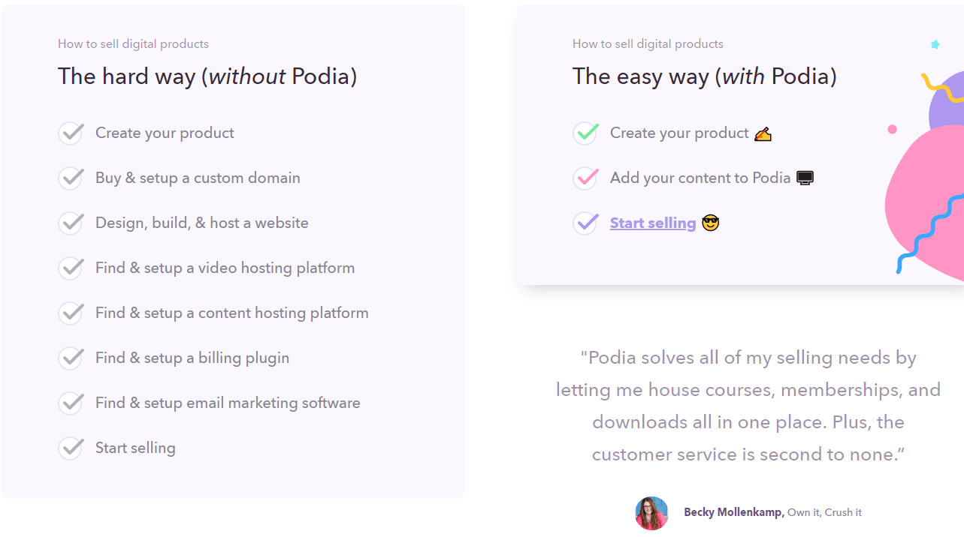
Task: Select the How to sell digital products heading on the left card
Action: (x=133, y=43)
